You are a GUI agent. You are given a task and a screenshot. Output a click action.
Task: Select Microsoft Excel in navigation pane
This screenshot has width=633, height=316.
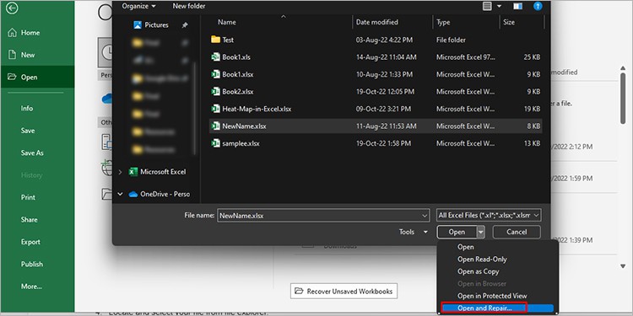click(163, 172)
